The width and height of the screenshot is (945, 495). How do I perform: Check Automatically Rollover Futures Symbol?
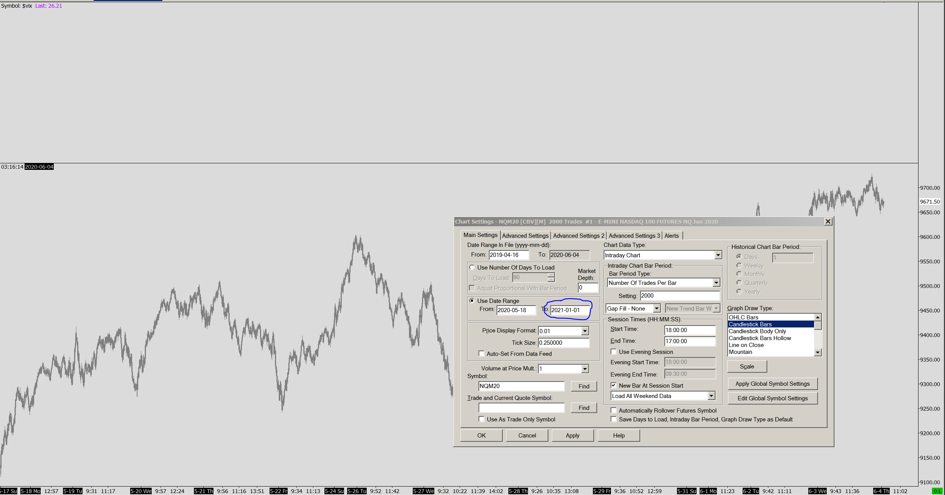point(614,410)
